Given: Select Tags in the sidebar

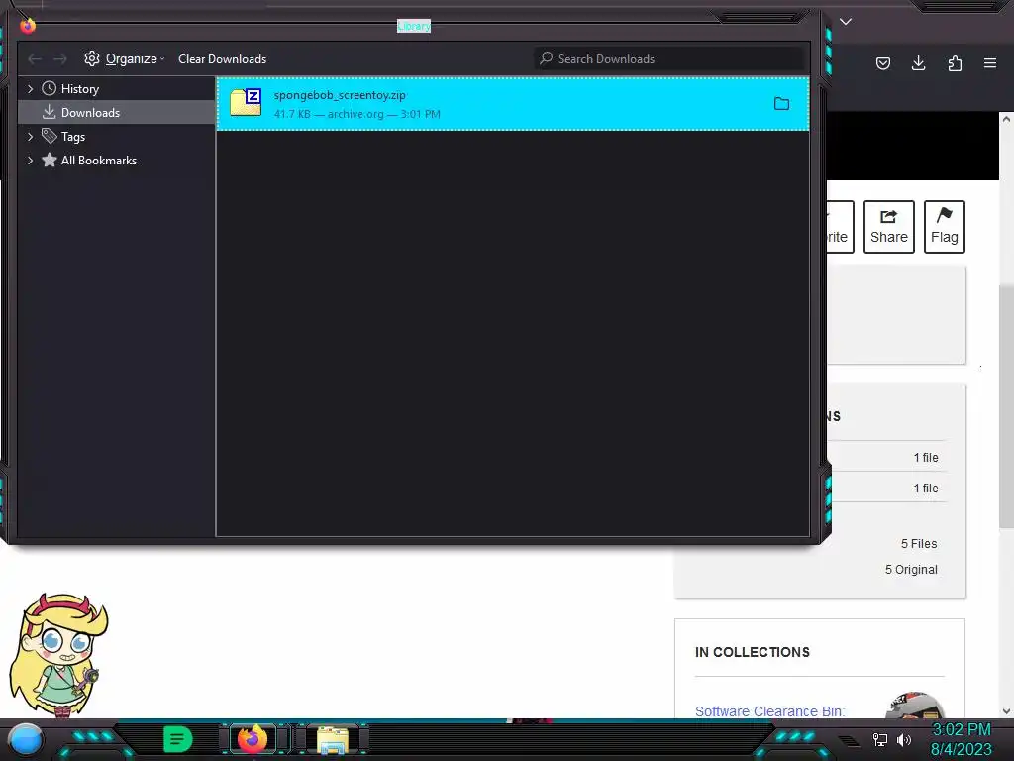Looking at the screenshot, I should [x=73, y=136].
